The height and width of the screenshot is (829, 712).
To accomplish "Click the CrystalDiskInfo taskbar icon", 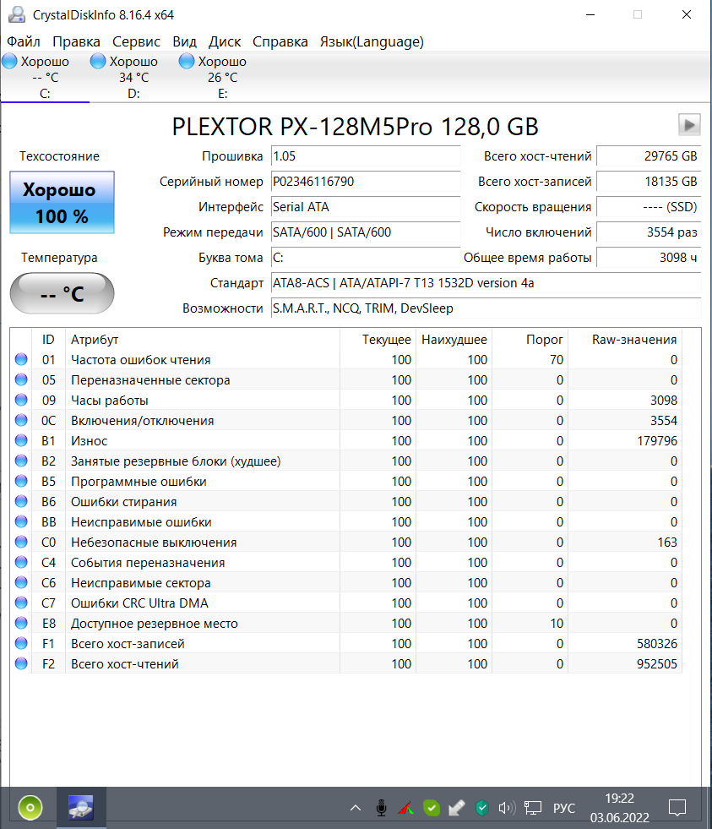I will (81, 807).
